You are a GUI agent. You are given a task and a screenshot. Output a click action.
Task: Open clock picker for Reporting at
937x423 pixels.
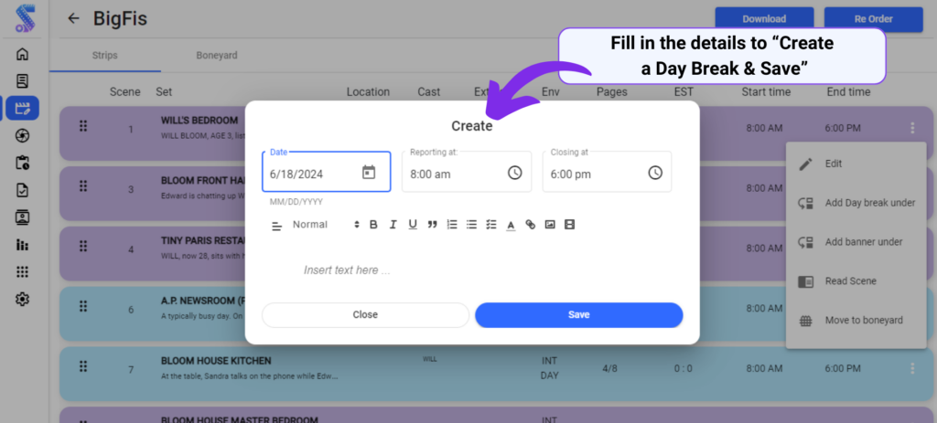click(514, 173)
